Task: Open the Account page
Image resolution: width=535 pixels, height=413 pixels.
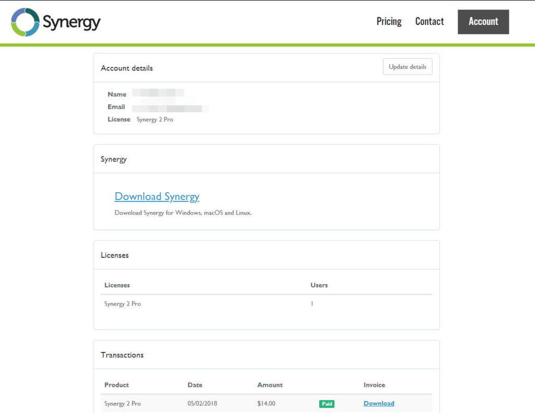Action: pos(483,22)
